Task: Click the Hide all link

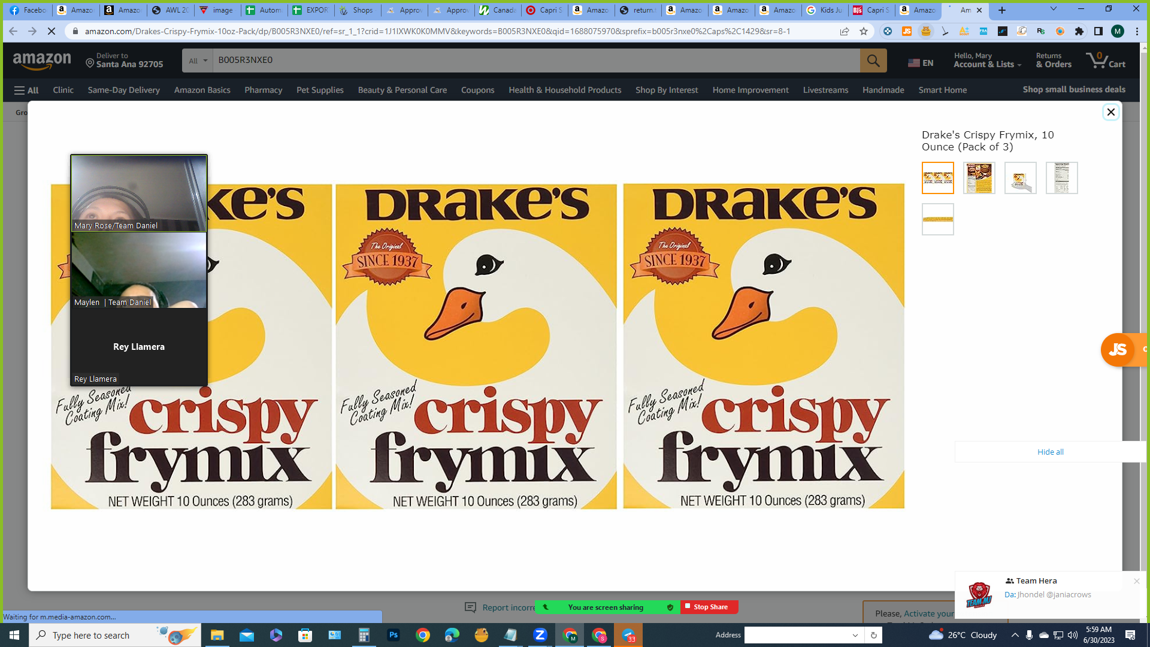Action: (x=1051, y=452)
